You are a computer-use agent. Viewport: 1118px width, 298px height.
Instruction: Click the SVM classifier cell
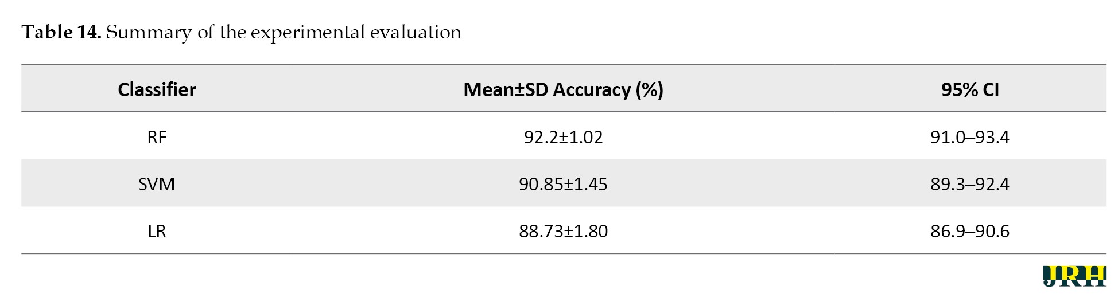[157, 184]
